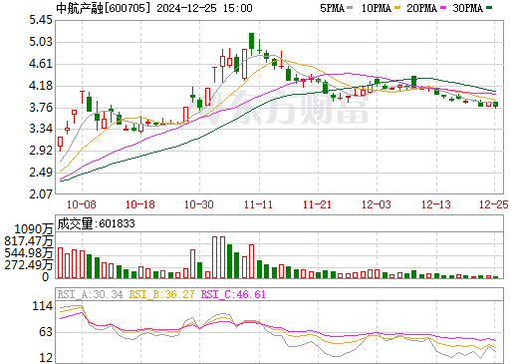The height and width of the screenshot is (364, 518).
Task: Select the chart title 中航产融[600705]
Action: pyautogui.click(x=104, y=8)
